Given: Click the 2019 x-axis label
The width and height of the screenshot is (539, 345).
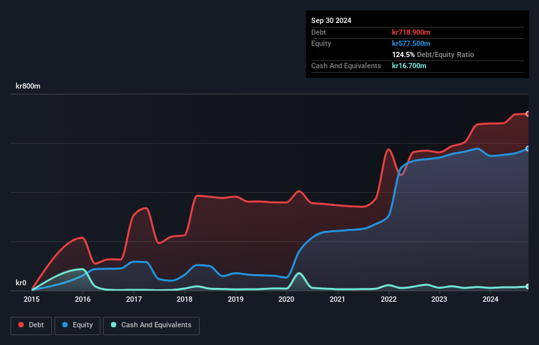Looking at the screenshot, I should 236,299.
